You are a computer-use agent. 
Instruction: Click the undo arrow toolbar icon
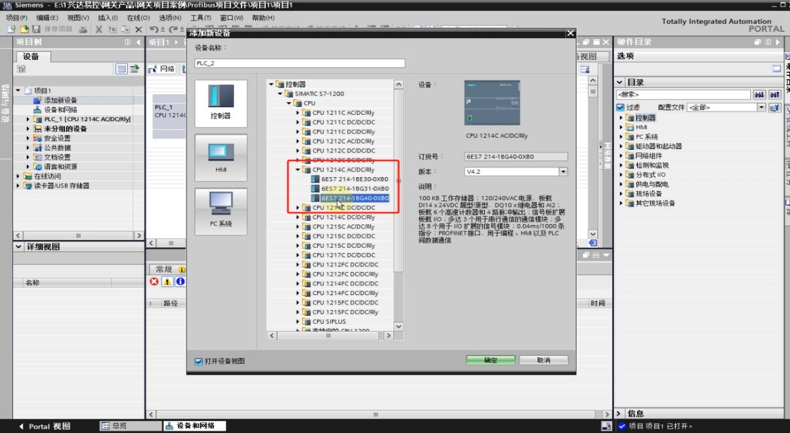[x=154, y=29]
